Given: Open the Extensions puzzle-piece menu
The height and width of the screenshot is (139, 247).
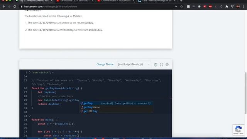Looking at the screenshot, I should click(x=227, y=7).
